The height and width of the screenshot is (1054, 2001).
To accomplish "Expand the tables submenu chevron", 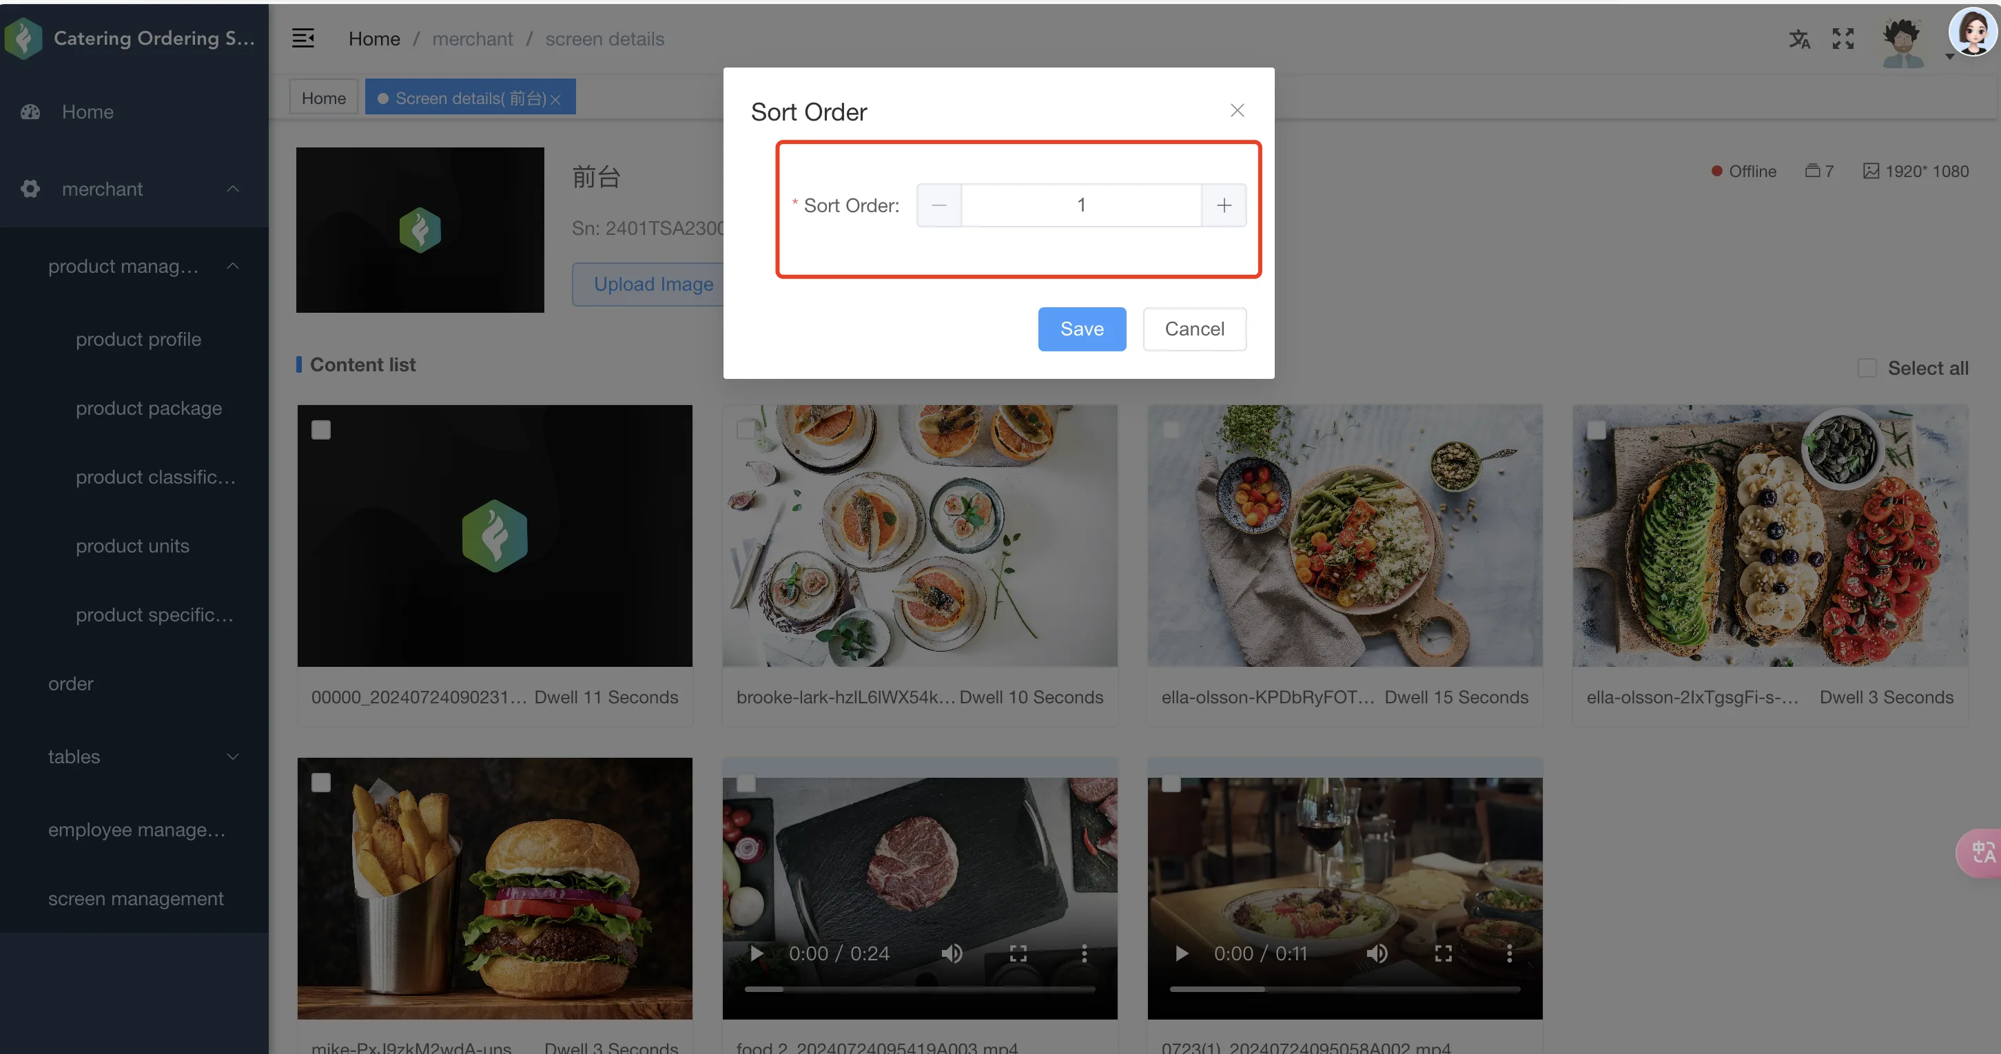I will pyautogui.click(x=233, y=756).
